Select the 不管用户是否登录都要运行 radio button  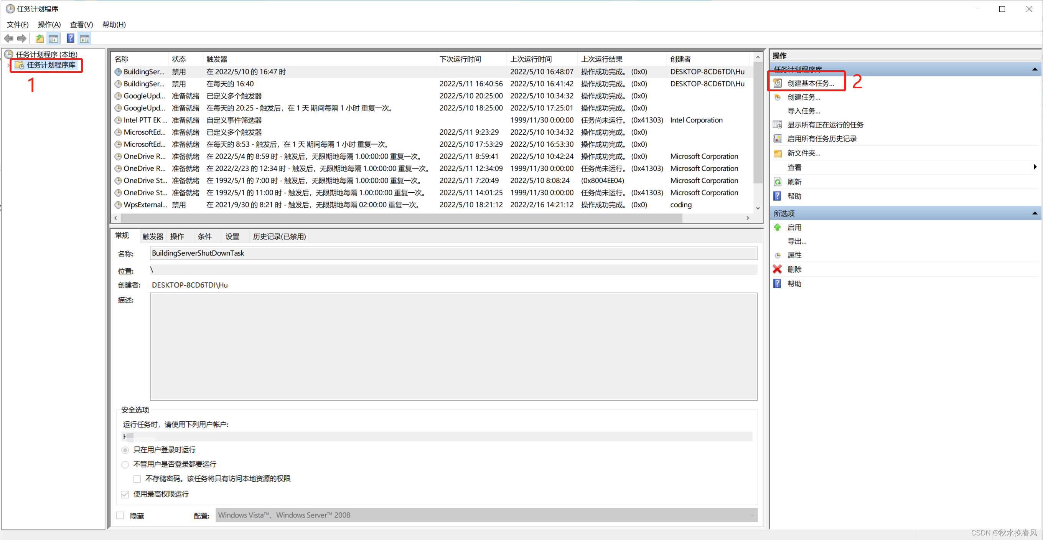pos(125,465)
